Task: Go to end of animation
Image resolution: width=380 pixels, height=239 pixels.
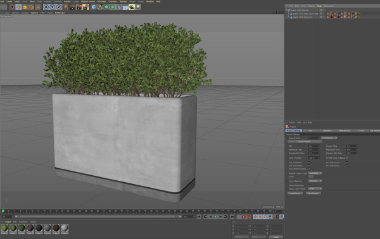Action: coord(232,217)
